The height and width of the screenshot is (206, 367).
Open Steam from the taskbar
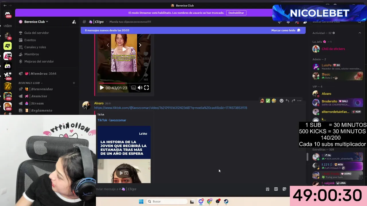226,201
